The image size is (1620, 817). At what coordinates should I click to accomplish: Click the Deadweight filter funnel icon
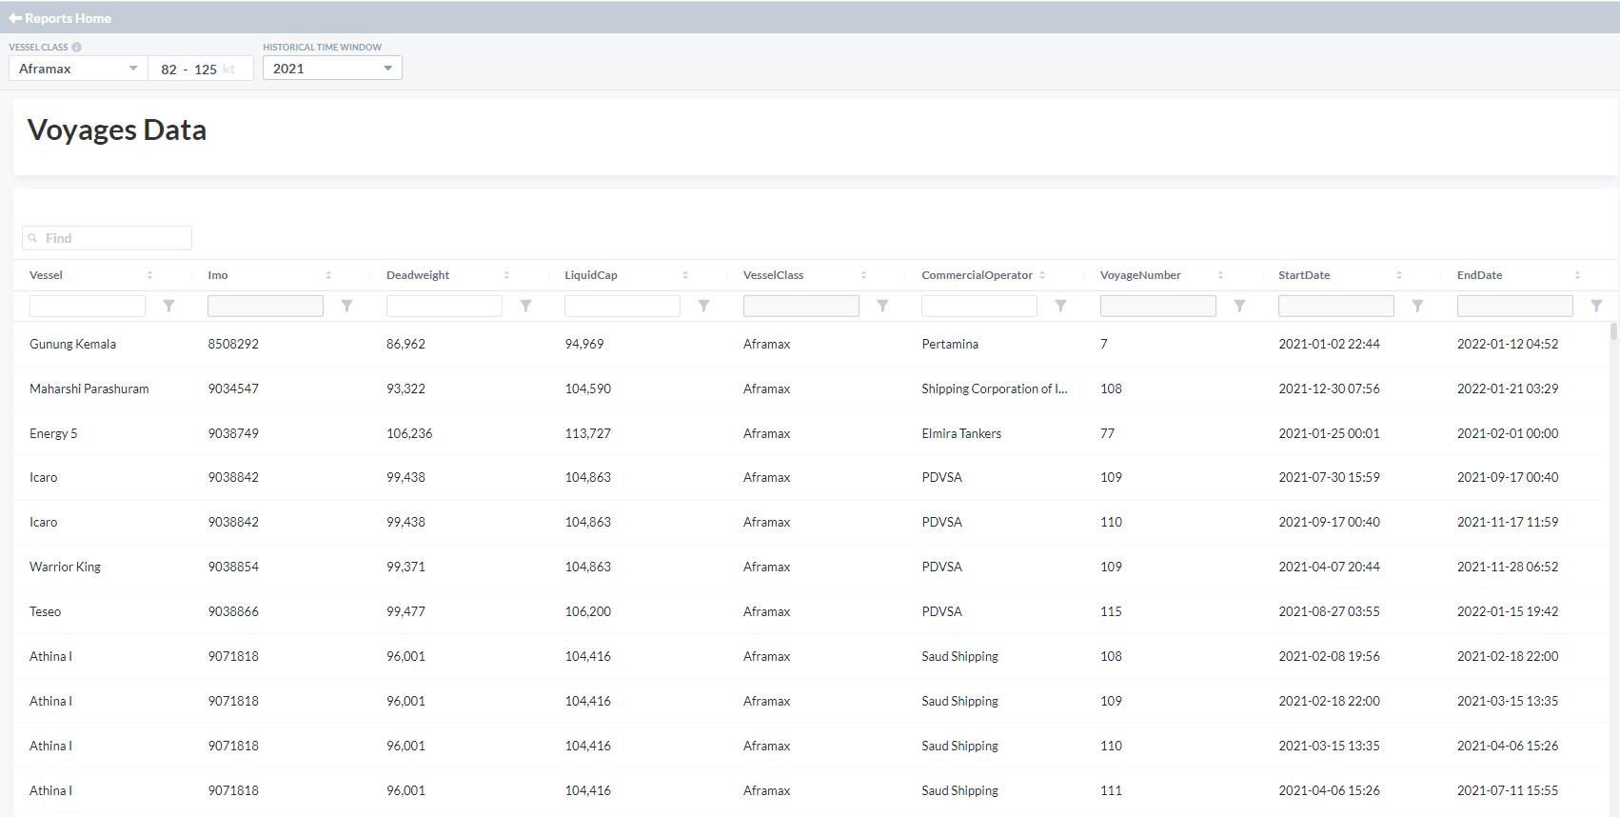point(525,306)
